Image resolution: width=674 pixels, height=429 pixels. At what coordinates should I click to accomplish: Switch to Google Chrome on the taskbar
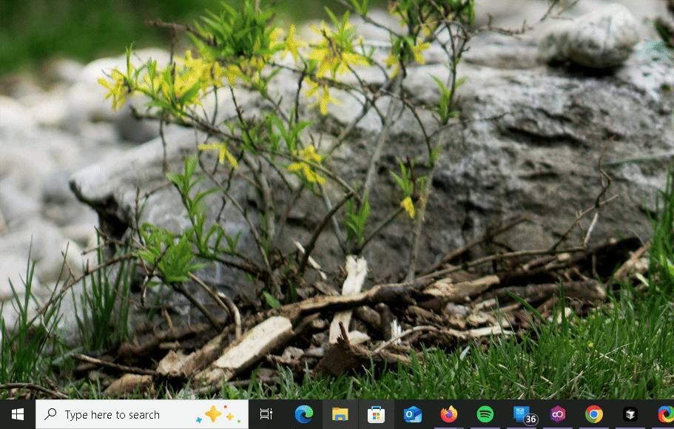pyautogui.click(x=594, y=414)
